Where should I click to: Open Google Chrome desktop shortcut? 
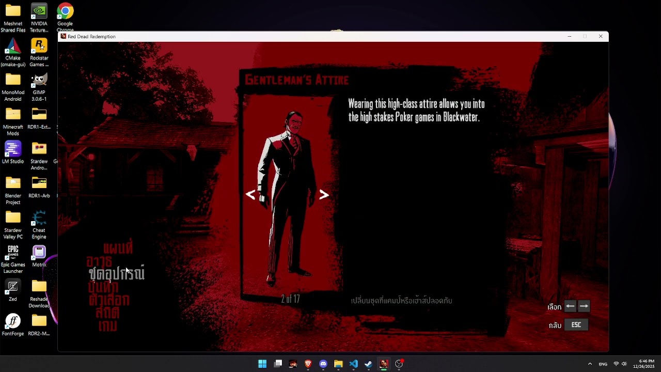[x=65, y=17]
